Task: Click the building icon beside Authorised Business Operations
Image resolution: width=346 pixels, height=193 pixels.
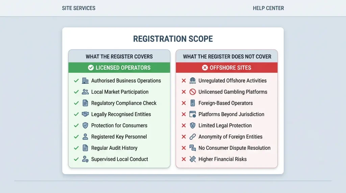Action: (x=85, y=81)
